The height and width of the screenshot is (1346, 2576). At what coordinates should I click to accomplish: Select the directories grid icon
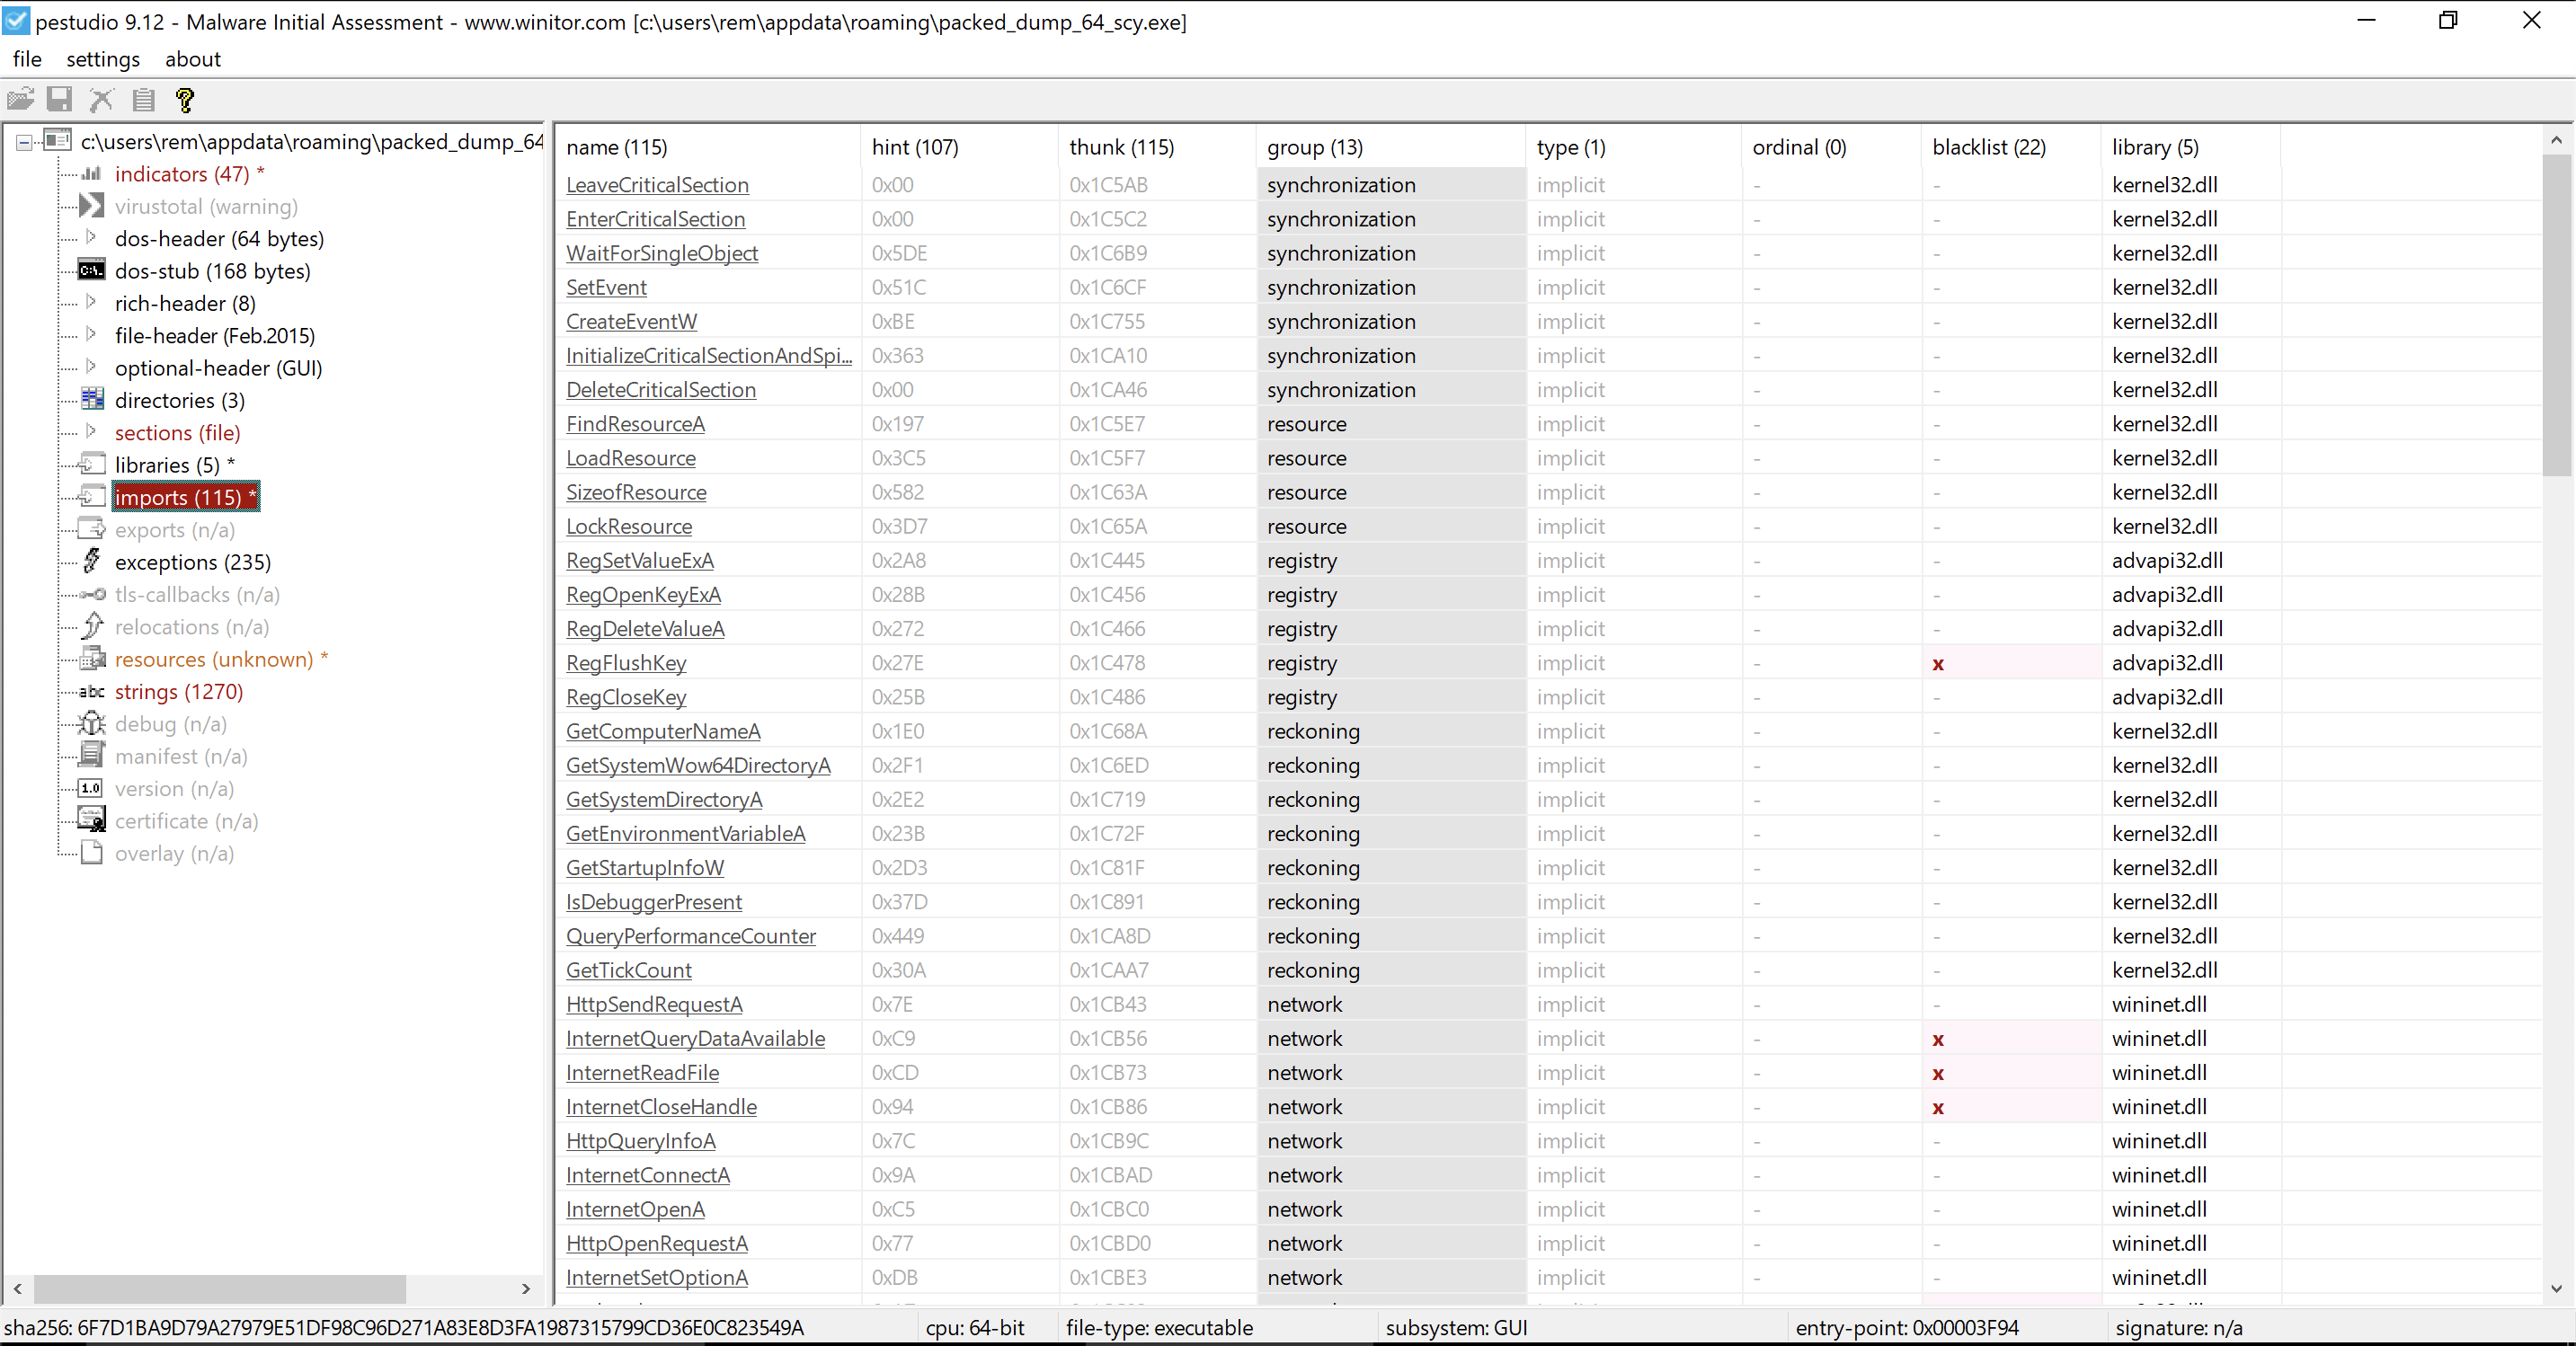coord(92,399)
